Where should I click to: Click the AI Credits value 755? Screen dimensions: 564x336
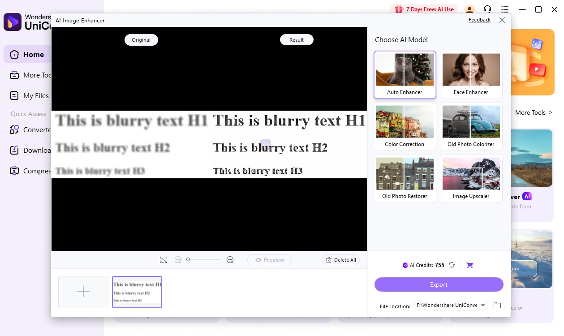point(439,265)
